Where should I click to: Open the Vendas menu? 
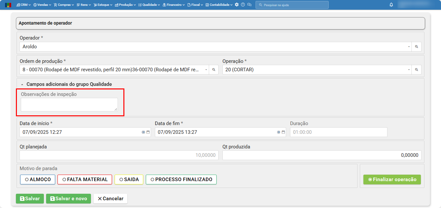[x=42, y=5]
